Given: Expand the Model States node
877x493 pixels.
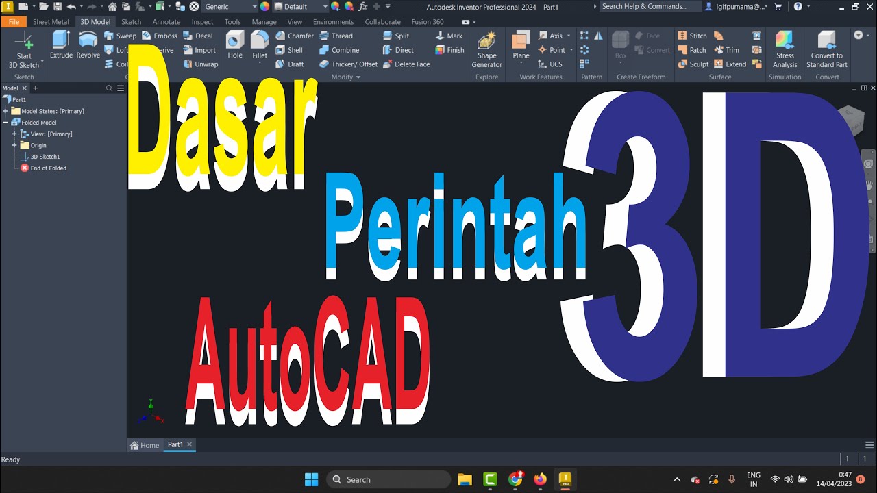Looking at the screenshot, I should [x=5, y=111].
